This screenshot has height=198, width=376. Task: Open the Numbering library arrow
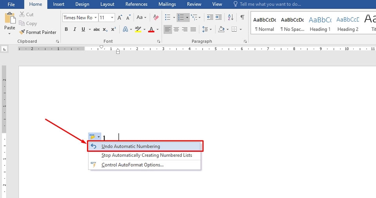pyautogui.click(x=187, y=18)
